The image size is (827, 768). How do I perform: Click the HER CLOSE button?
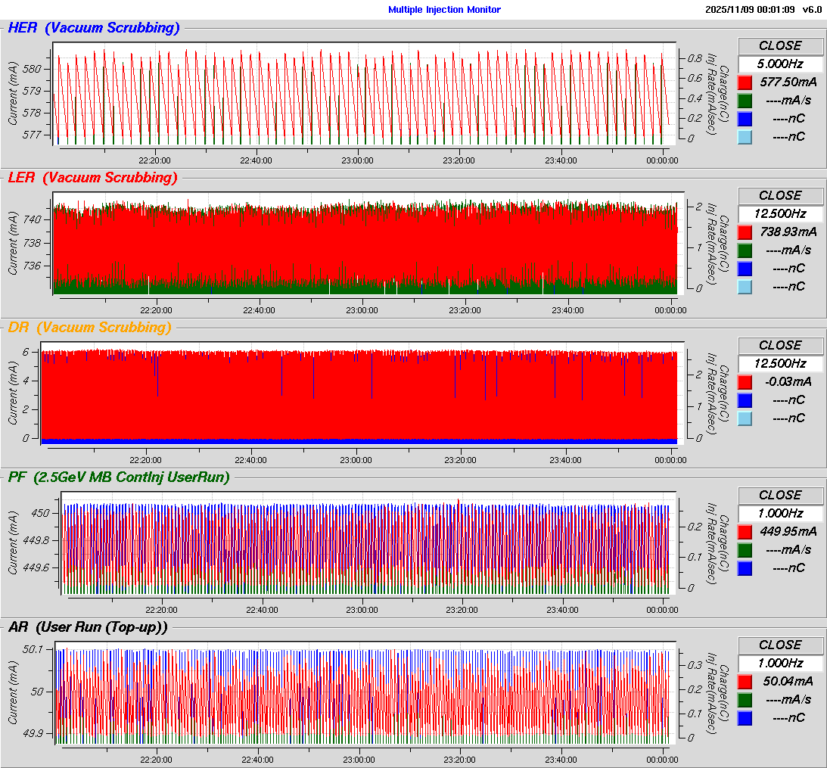780,45
